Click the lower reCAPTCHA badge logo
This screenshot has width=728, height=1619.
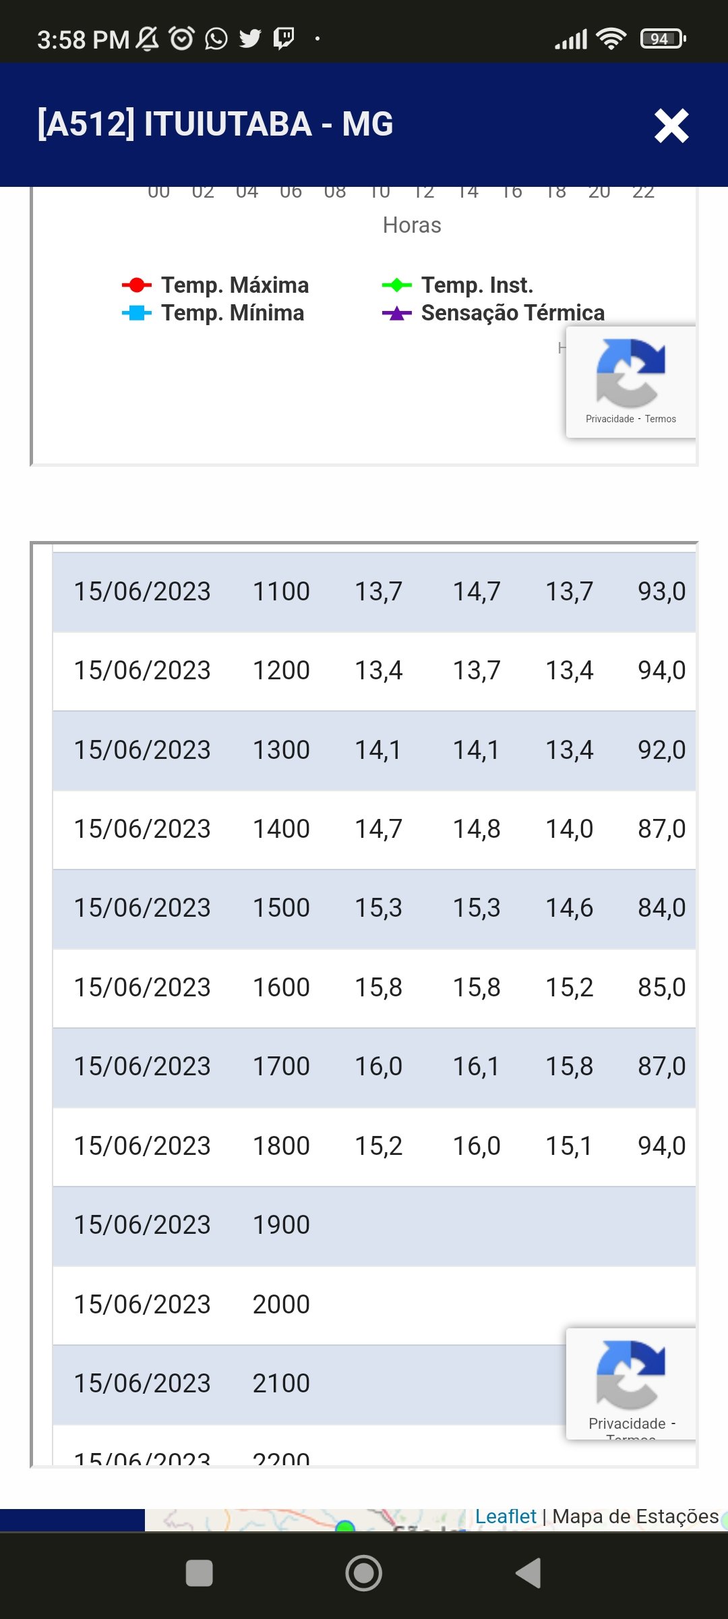tap(631, 1375)
